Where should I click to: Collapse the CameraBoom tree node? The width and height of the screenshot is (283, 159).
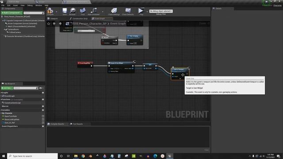4,30
